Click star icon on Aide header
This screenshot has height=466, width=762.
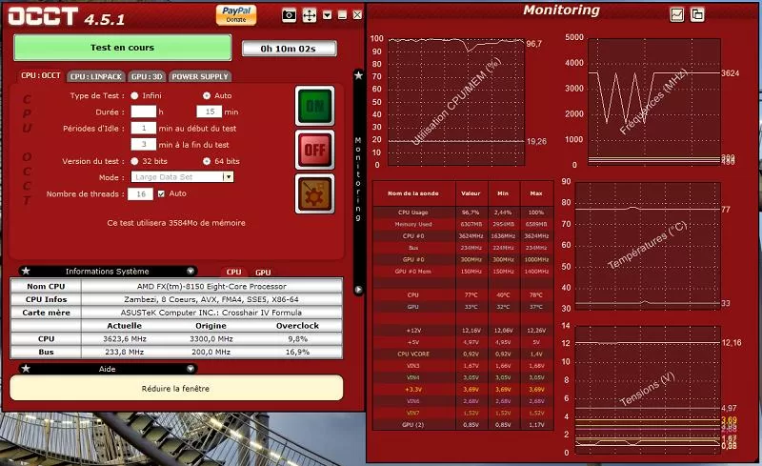coord(26,369)
